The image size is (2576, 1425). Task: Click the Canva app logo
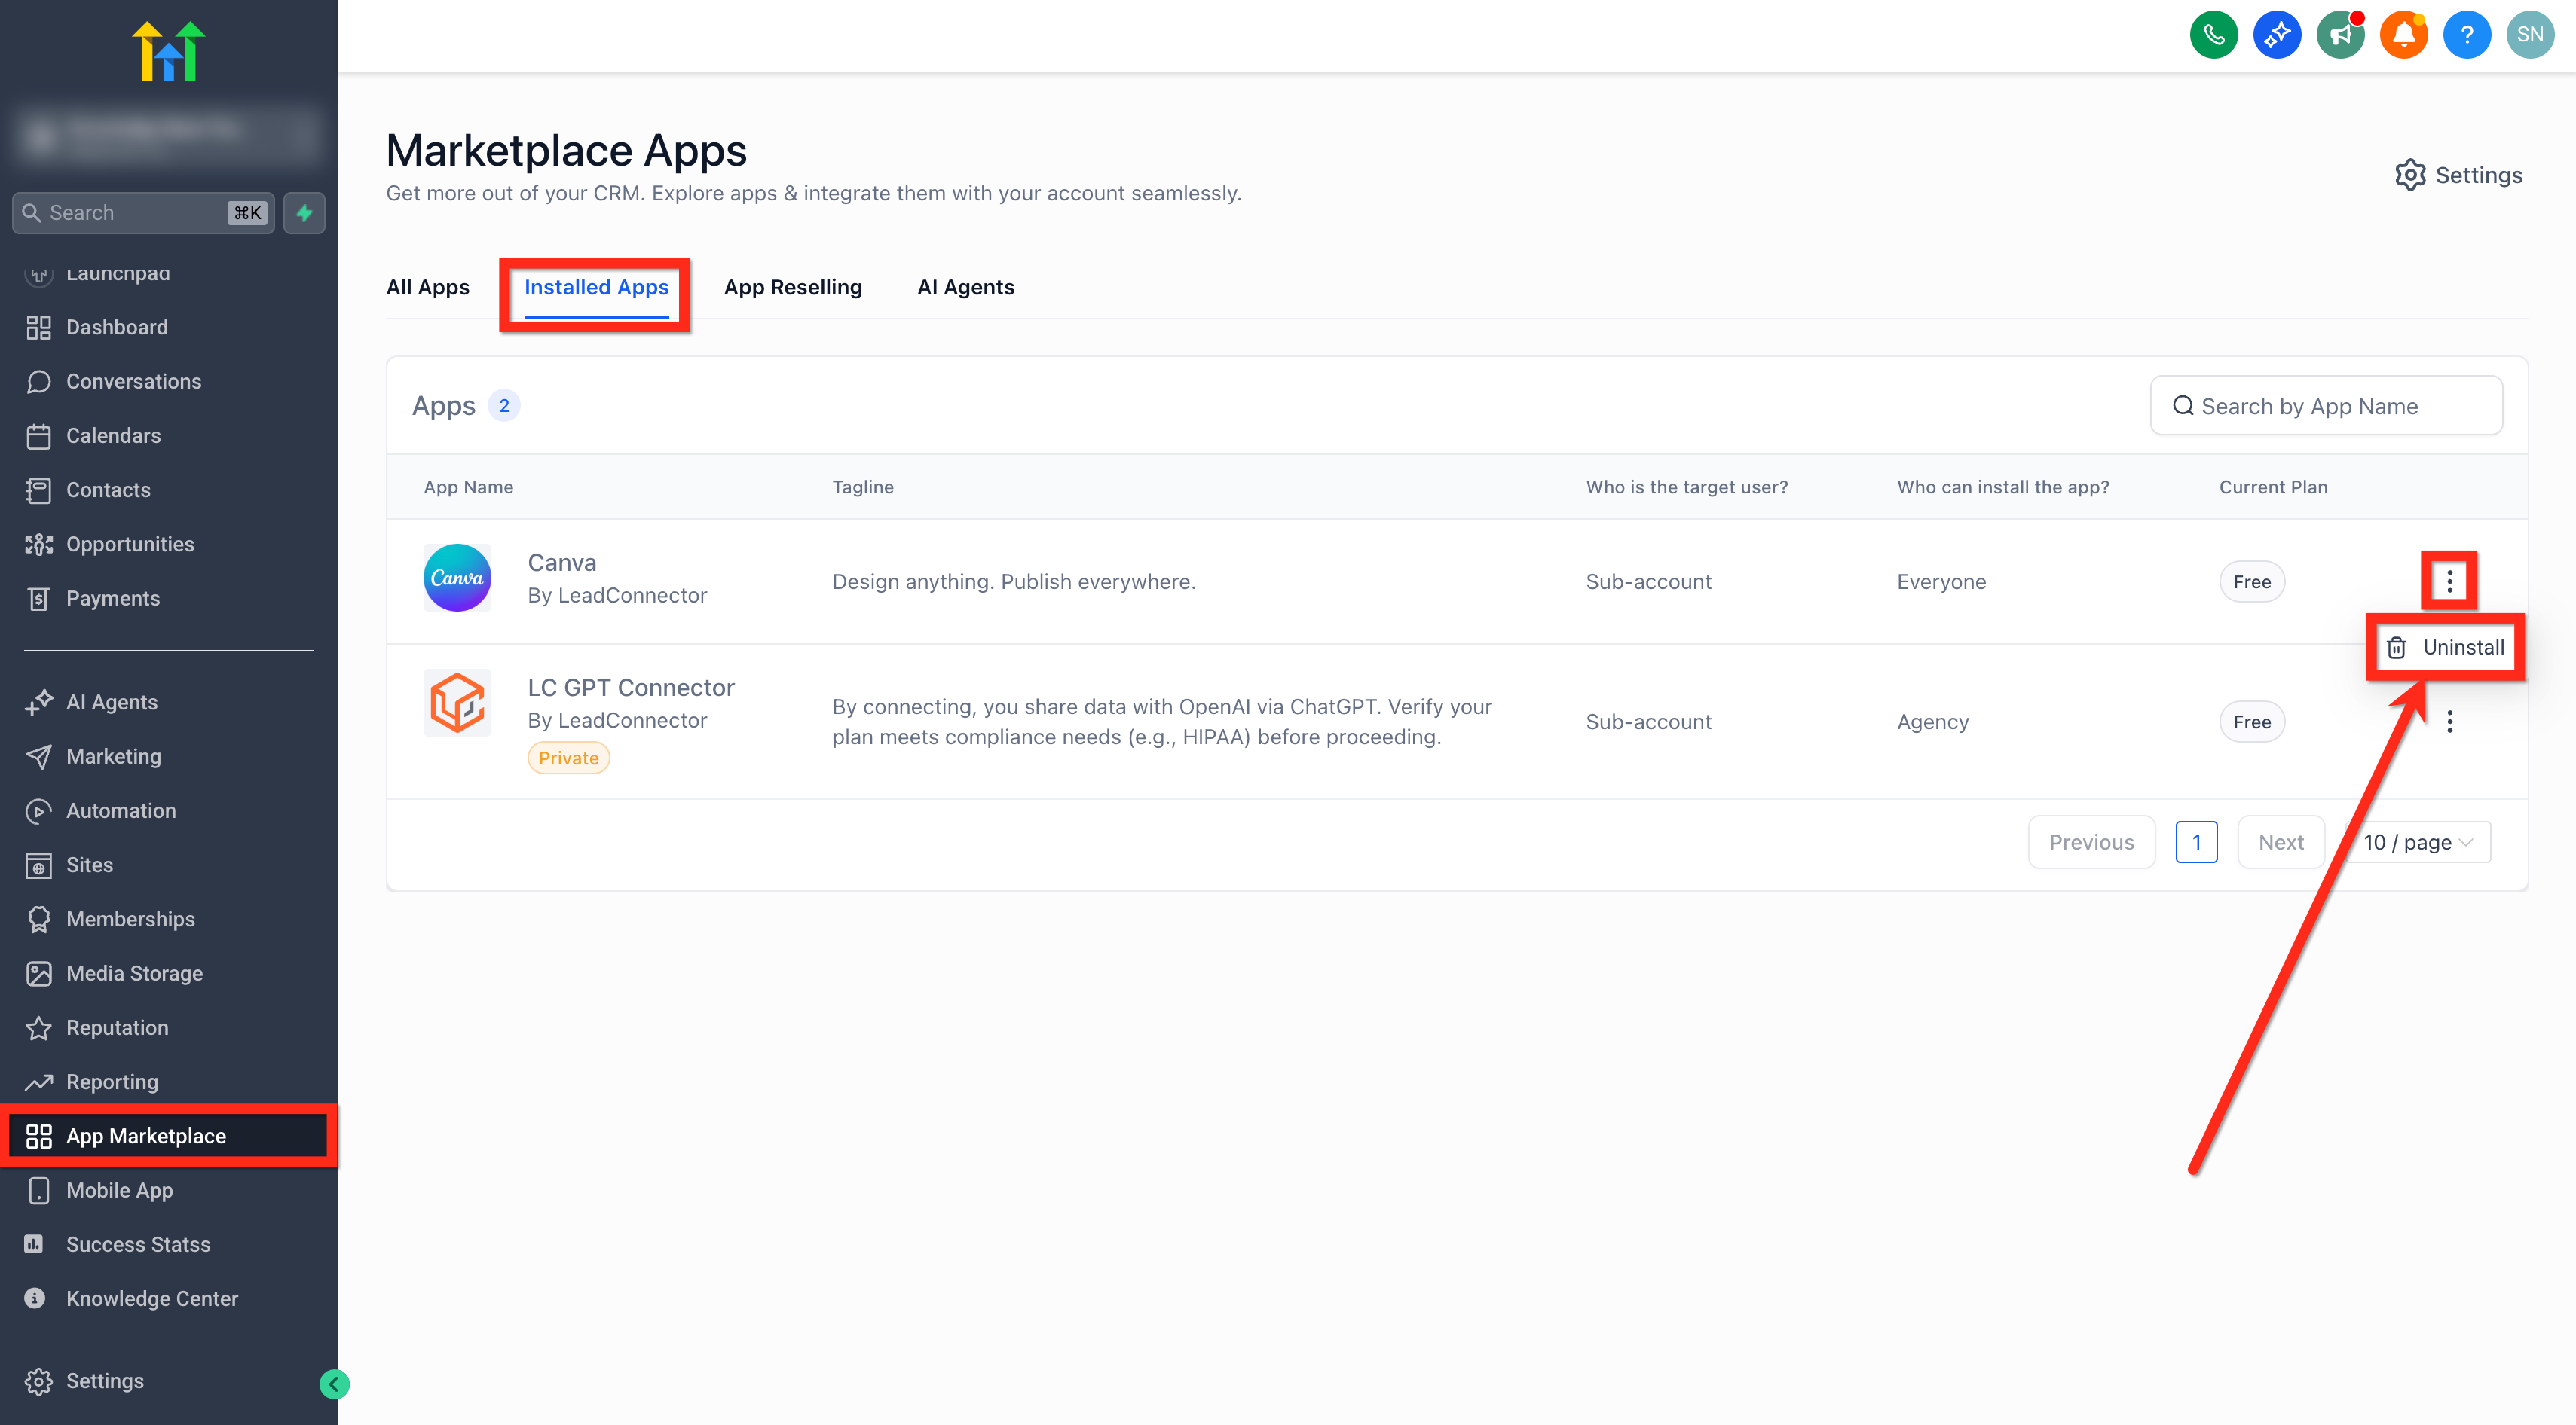tap(457, 578)
